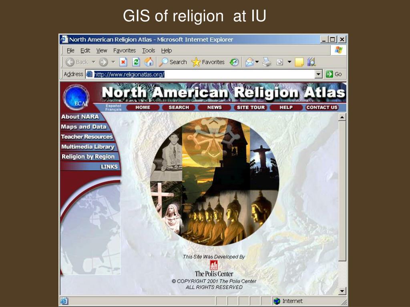Open the Favorites menu
Screen dimensions: 410x307
[x=125, y=50]
